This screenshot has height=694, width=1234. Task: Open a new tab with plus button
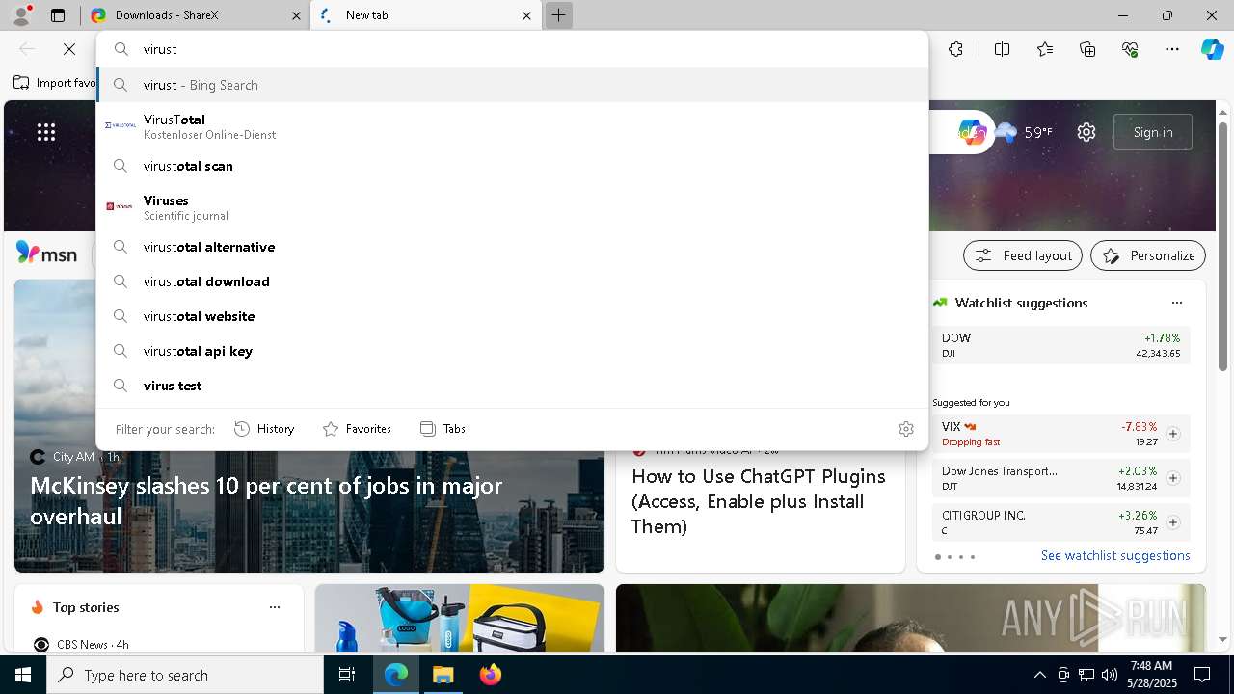point(558,15)
